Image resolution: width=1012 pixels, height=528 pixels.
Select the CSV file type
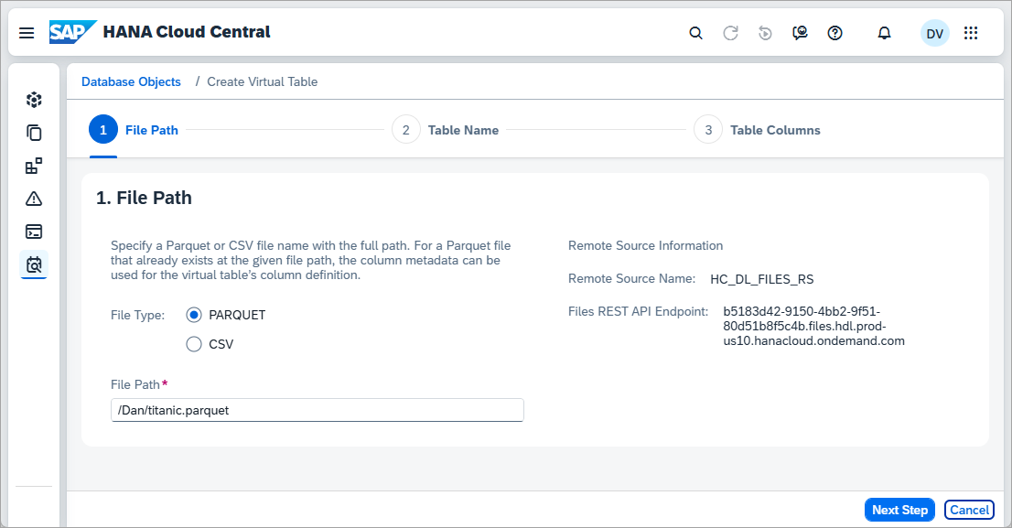[194, 344]
